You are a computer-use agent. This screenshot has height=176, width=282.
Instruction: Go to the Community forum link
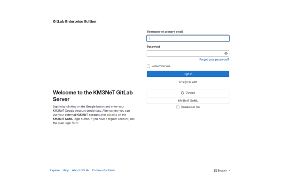coord(103,170)
